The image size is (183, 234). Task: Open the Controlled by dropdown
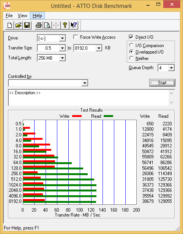[85, 83]
